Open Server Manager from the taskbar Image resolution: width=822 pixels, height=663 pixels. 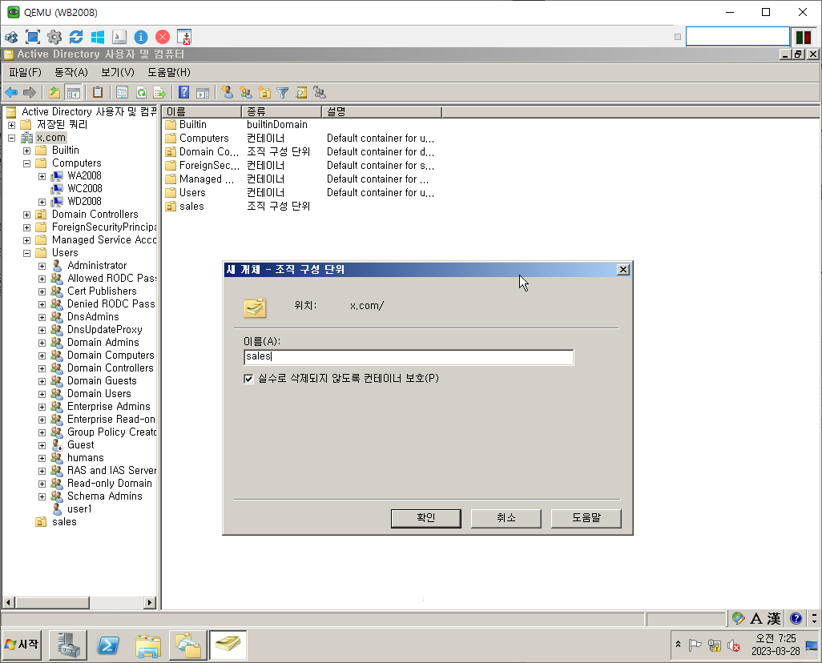click(68, 645)
